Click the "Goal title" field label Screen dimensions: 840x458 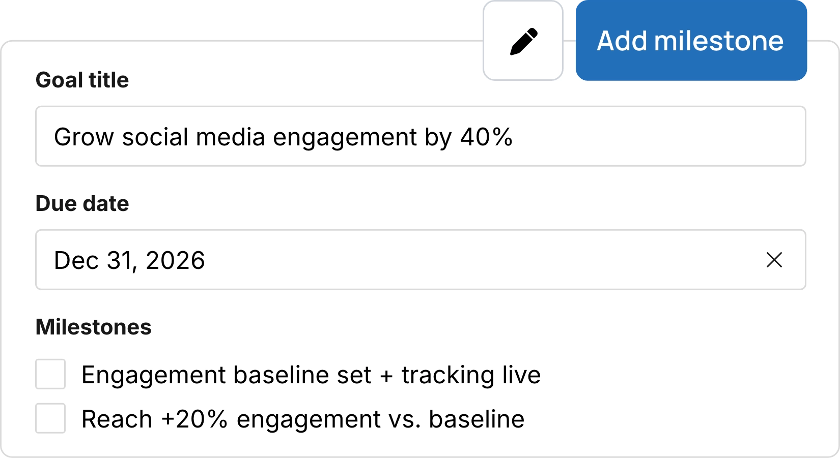click(x=82, y=80)
